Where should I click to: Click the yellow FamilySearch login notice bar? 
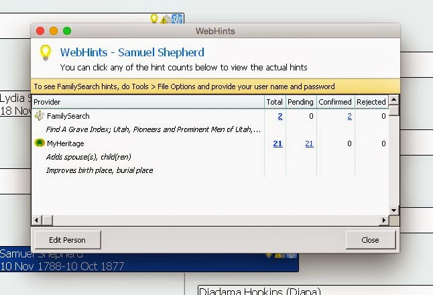215,86
